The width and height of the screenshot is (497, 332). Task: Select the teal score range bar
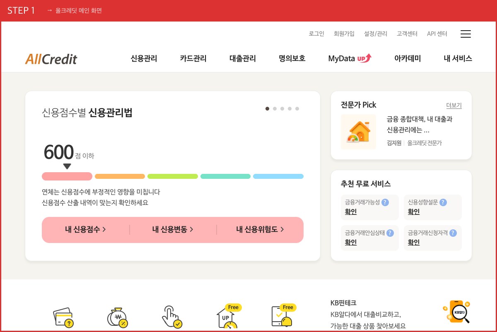226,176
